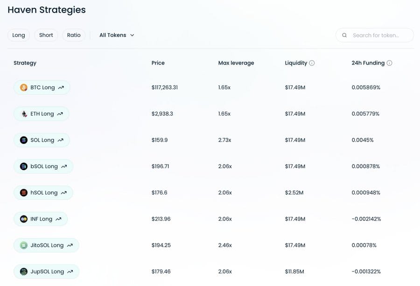Screen dimensions: 420x286
Task: Click the bSOL token icon
Action: pos(24,166)
